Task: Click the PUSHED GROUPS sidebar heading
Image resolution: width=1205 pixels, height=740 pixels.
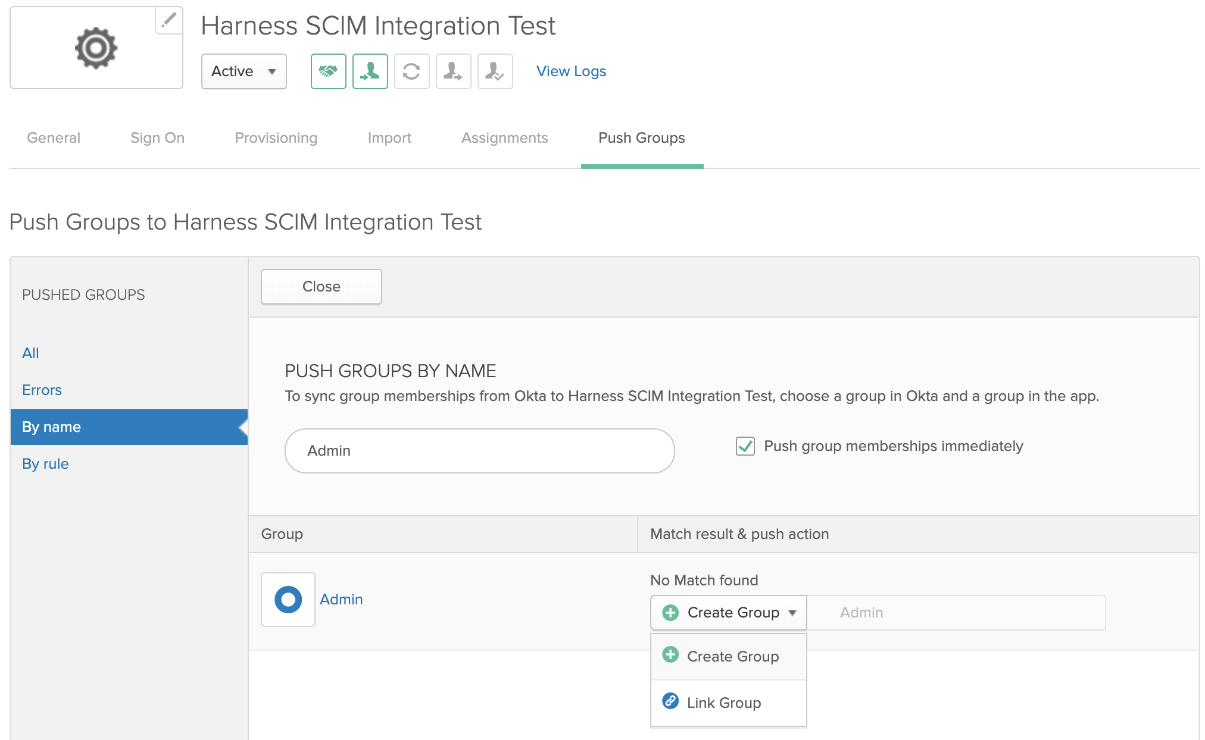Action: coord(83,295)
